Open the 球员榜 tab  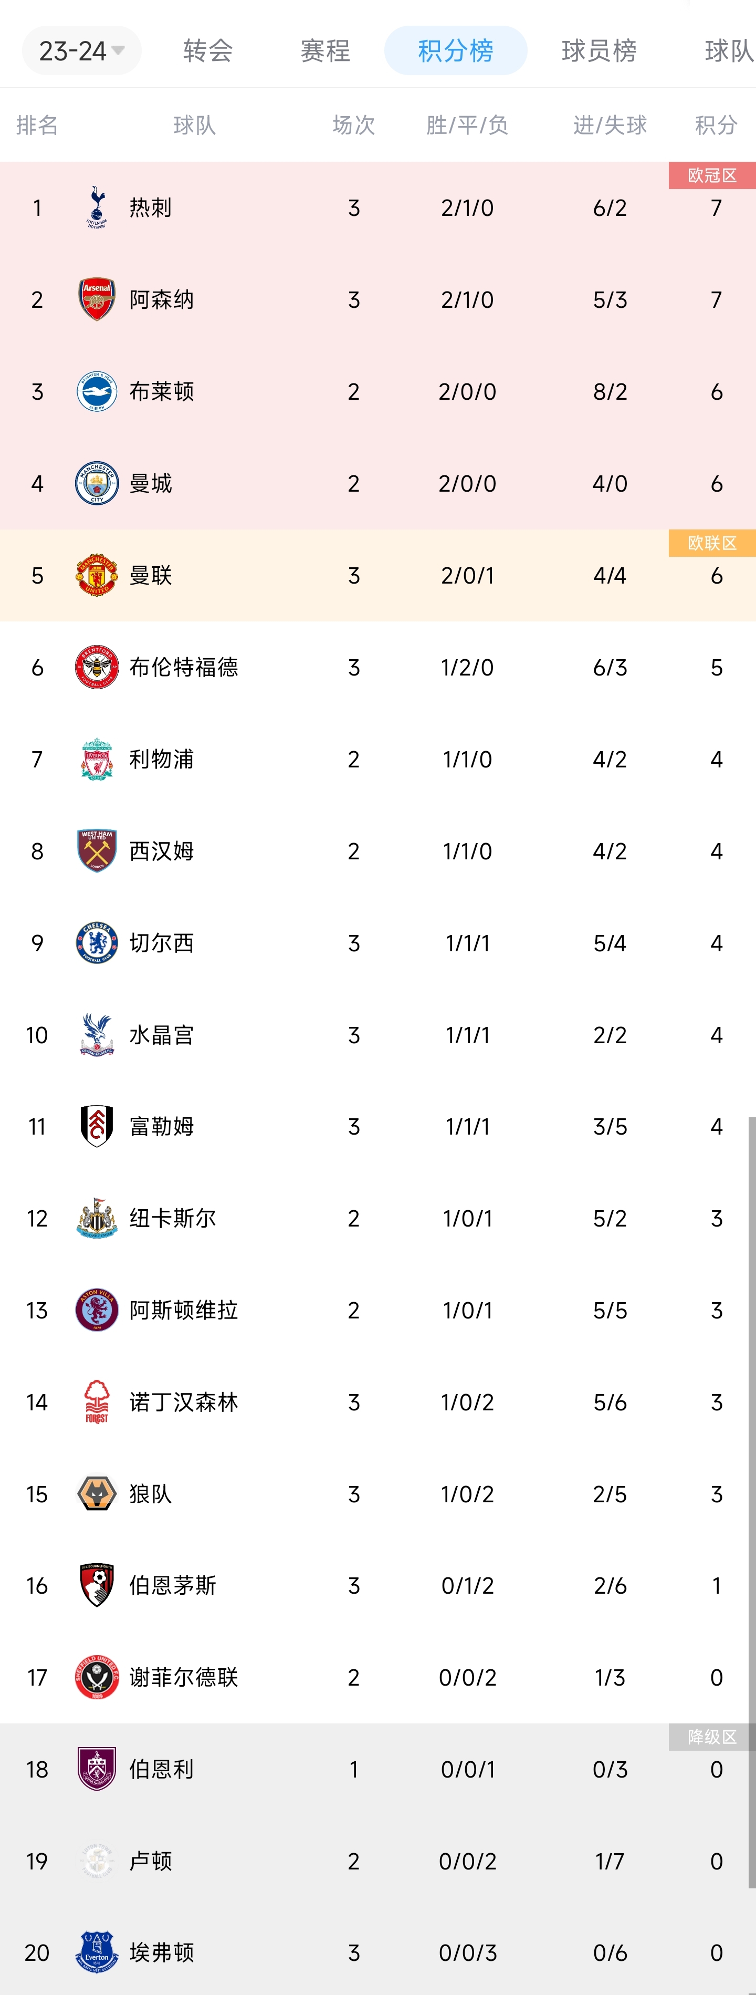click(x=598, y=51)
